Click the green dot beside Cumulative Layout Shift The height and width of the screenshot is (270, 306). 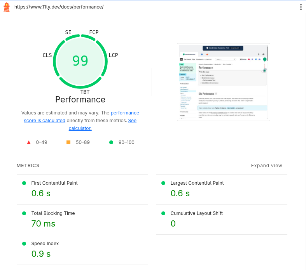pos(163,213)
